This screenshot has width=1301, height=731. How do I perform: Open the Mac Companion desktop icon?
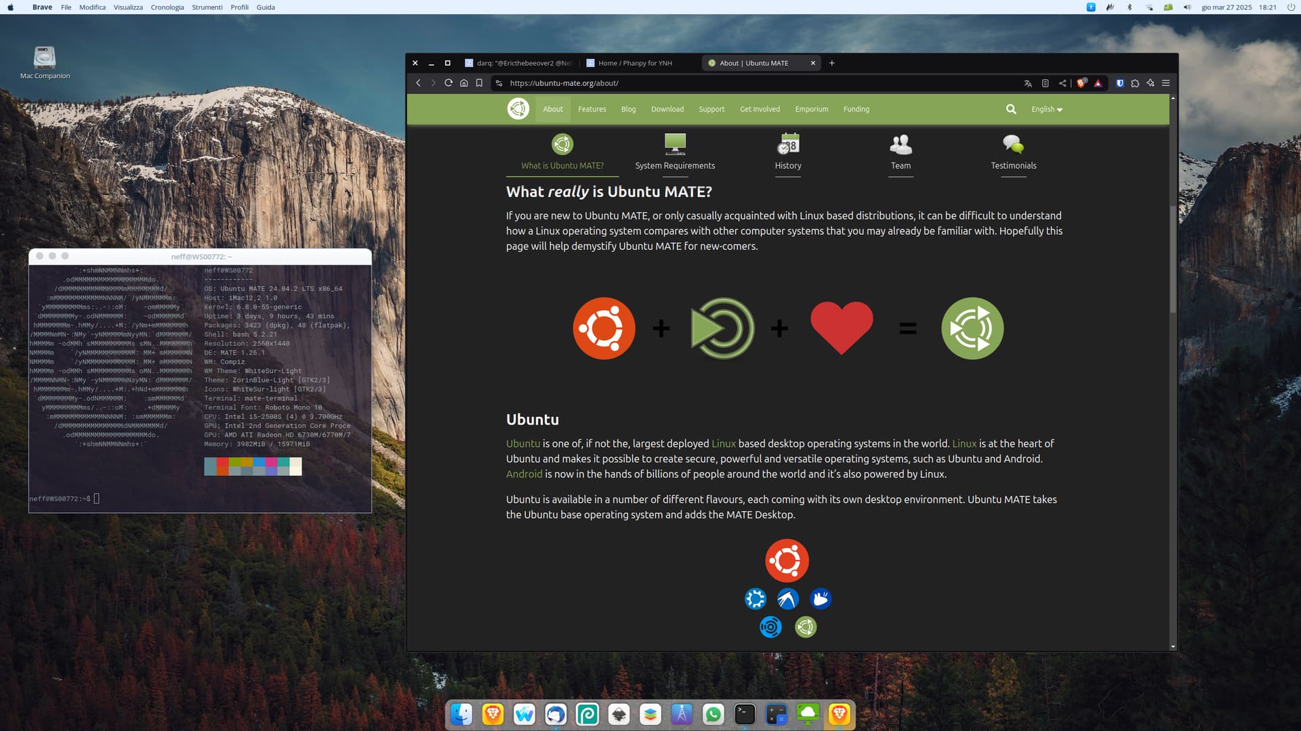[45, 63]
